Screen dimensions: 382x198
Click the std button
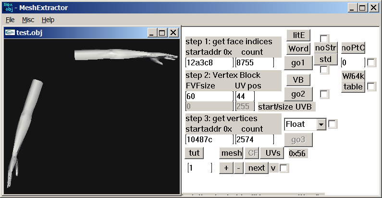pos(326,59)
